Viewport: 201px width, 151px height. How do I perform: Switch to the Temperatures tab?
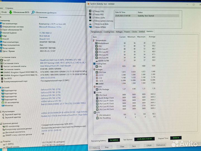96,32
